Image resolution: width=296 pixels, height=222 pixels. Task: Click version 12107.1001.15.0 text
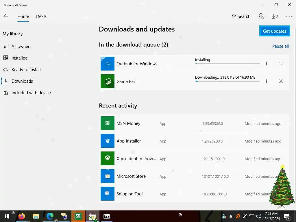coord(215,177)
